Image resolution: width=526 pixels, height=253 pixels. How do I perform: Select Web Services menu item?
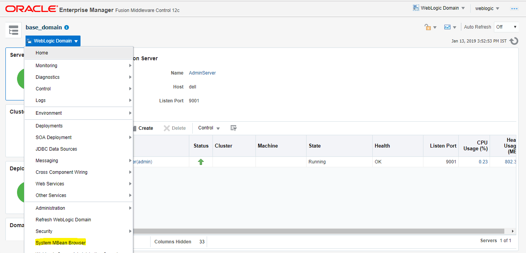click(x=79, y=184)
